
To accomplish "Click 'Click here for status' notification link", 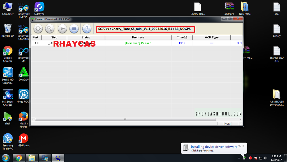I will coord(202,151).
